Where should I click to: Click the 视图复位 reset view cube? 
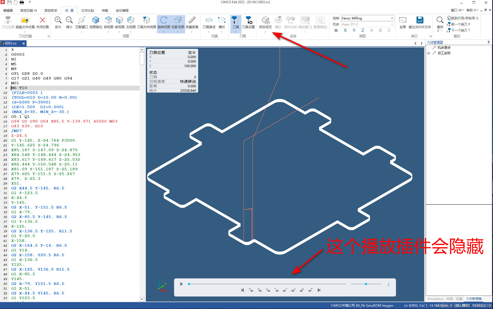96,20
